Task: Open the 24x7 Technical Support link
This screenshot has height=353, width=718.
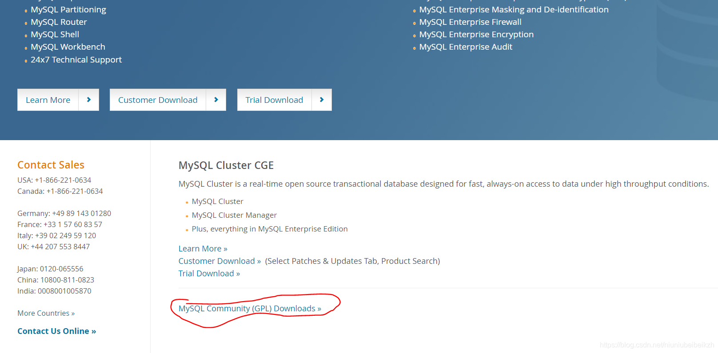Action: (76, 59)
